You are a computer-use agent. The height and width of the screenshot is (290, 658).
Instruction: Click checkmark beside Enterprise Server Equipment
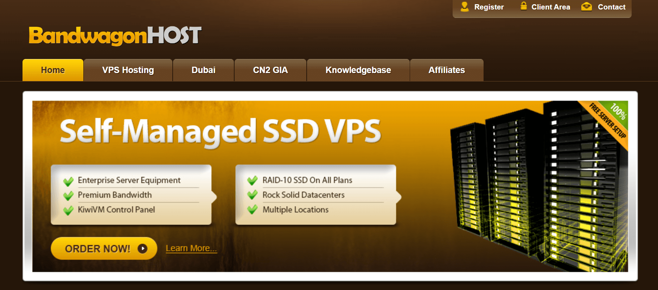[x=68, y=181]
